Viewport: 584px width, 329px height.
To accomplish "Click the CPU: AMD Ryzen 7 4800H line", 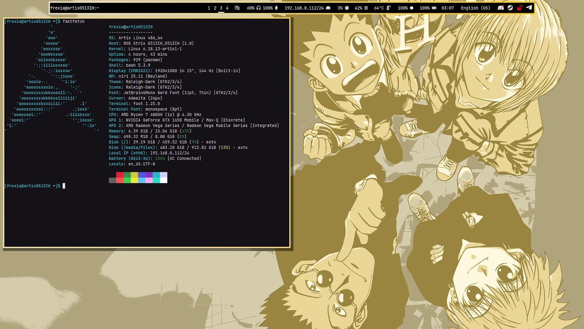I will [x=155, y=115].
